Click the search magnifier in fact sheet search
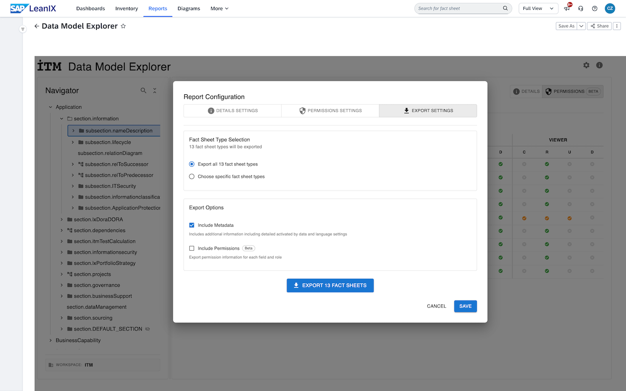 [505, 8]
